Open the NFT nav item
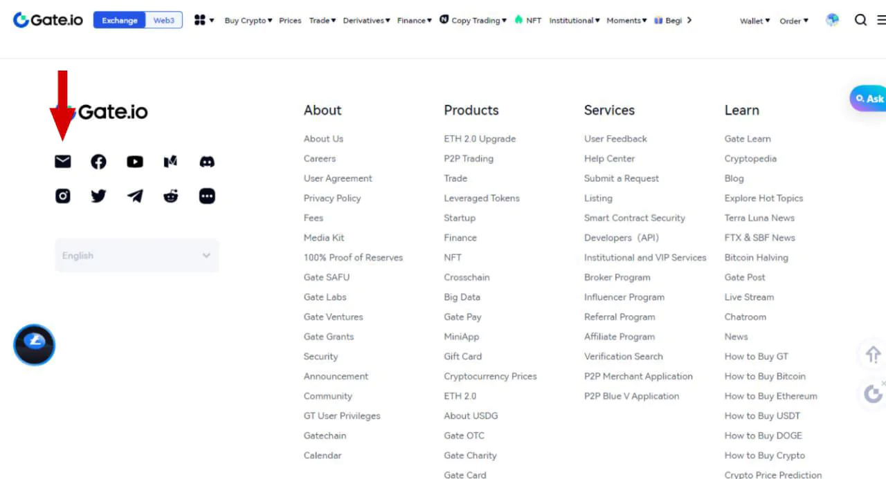This screenshot has width=886, height=479. coord(534,21)
